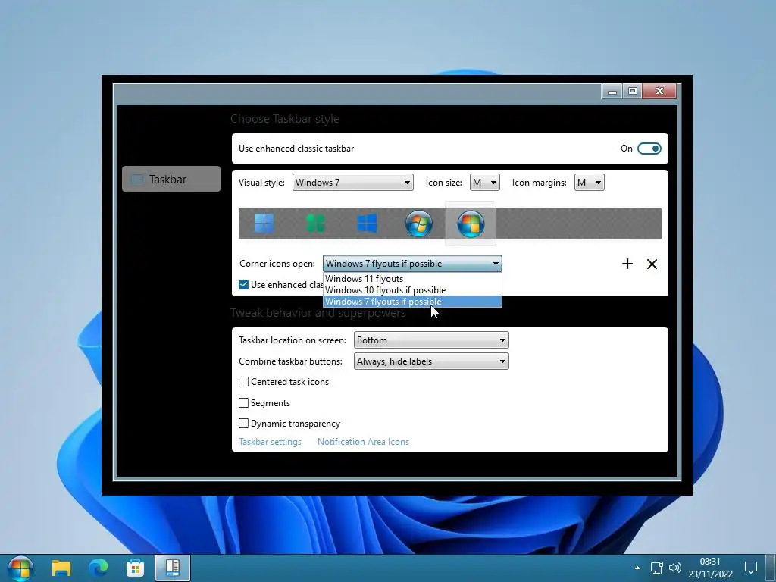Enable the Segments checkbox

click(x=243, y=403)
